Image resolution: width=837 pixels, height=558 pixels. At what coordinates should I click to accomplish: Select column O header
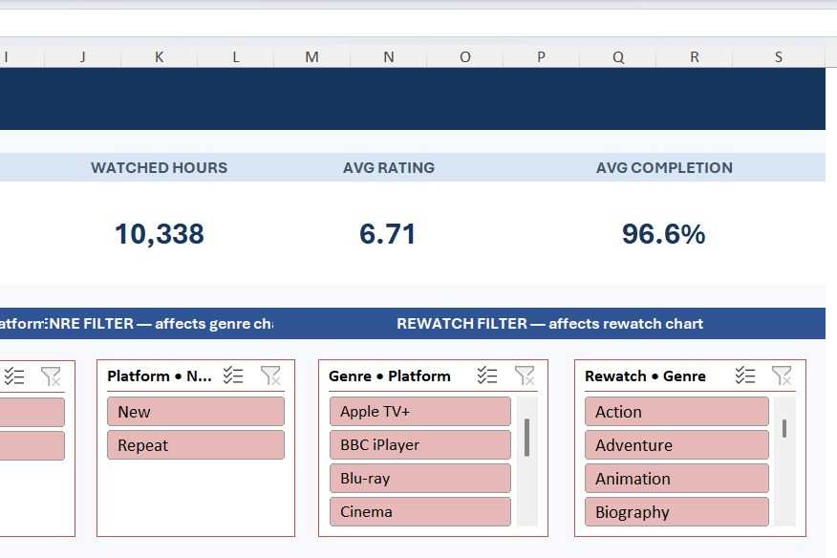[x=465, y=56]
